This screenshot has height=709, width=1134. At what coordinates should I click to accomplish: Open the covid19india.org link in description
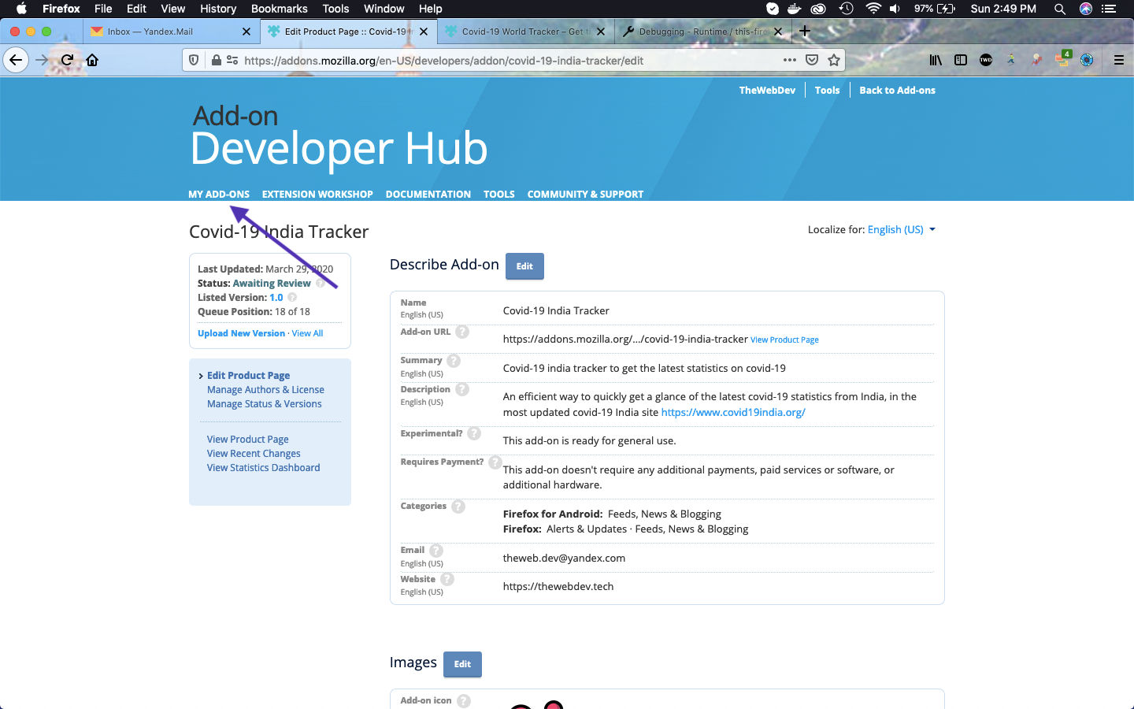pyautogui.click(x=733, y=412)
